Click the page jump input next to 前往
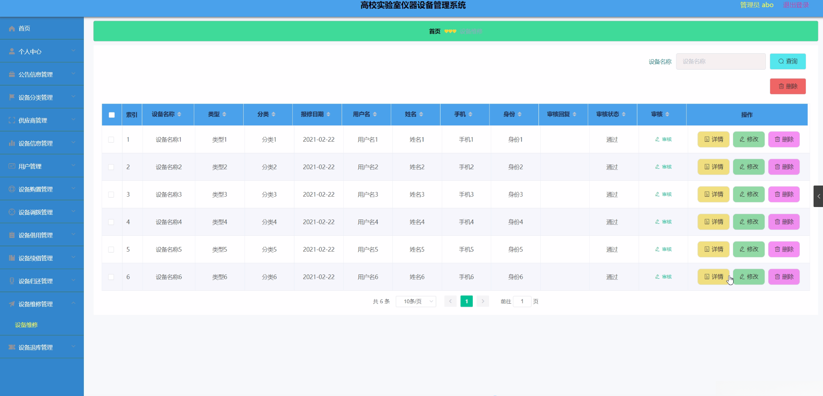This screenshot has height=396, width=823. [x=522, y=301]
